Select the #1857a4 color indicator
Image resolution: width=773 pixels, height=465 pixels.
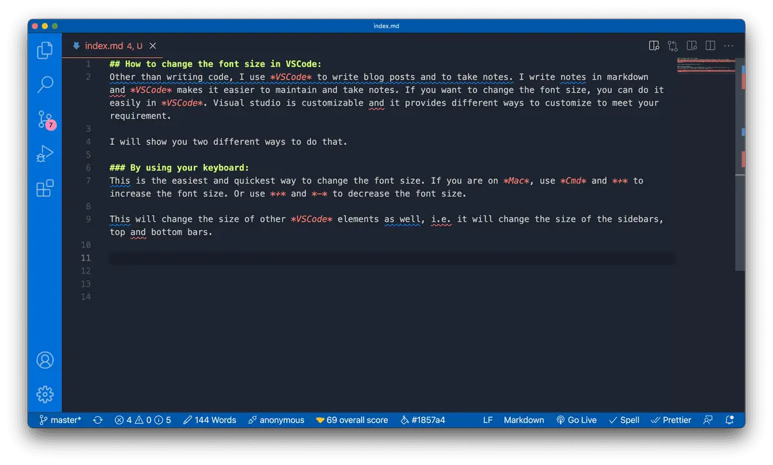423,420
